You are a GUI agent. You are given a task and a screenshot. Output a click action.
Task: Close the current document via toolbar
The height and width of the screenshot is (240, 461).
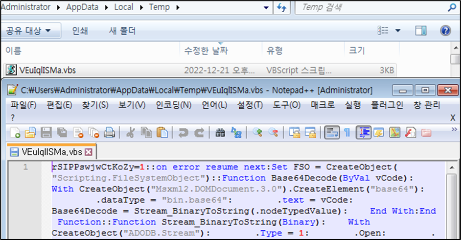[78, 133]
